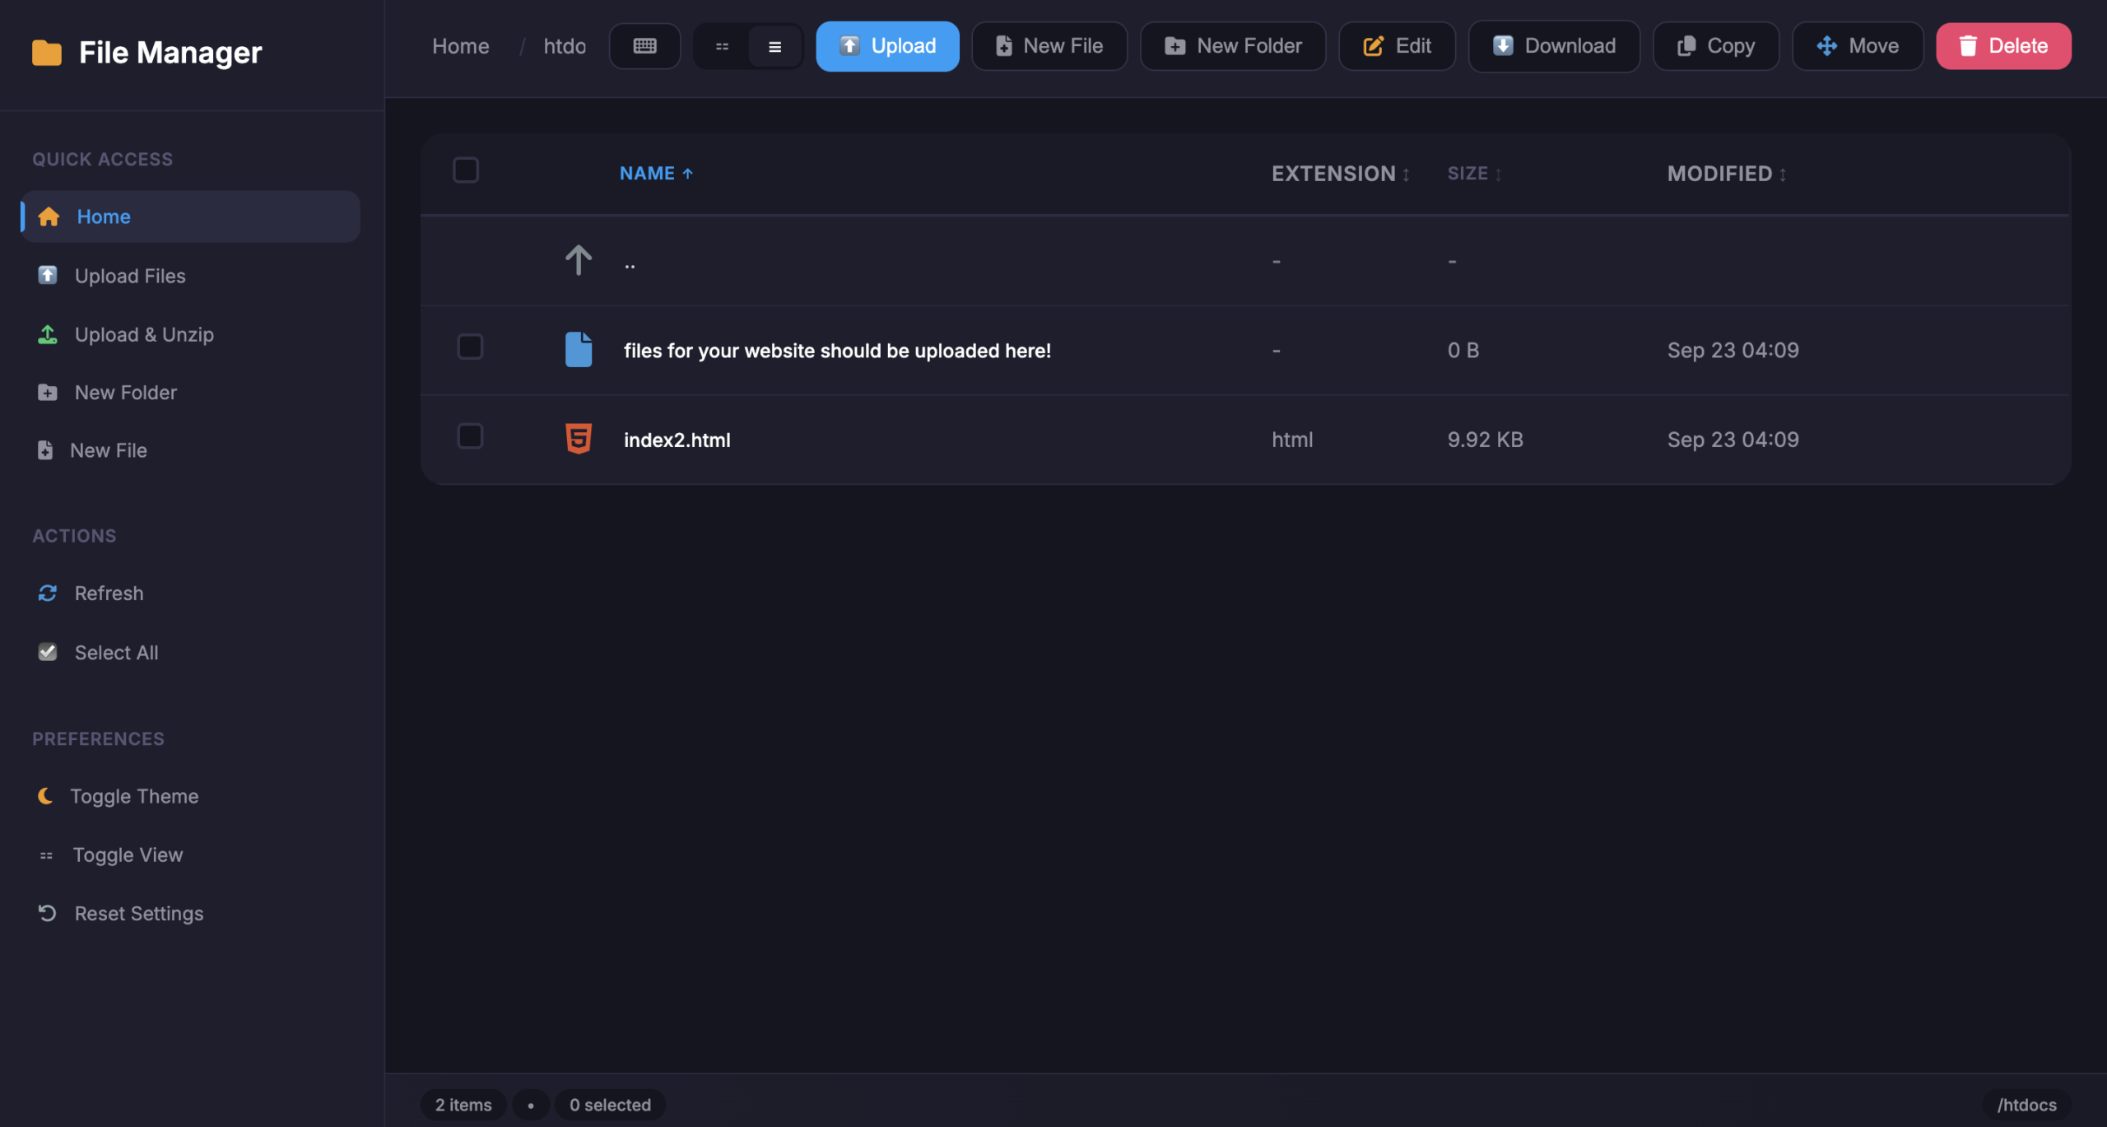This screenshot has width=2107, height=1127.
Task: Click the blue document file icon
Action: (x=579, y=350)
